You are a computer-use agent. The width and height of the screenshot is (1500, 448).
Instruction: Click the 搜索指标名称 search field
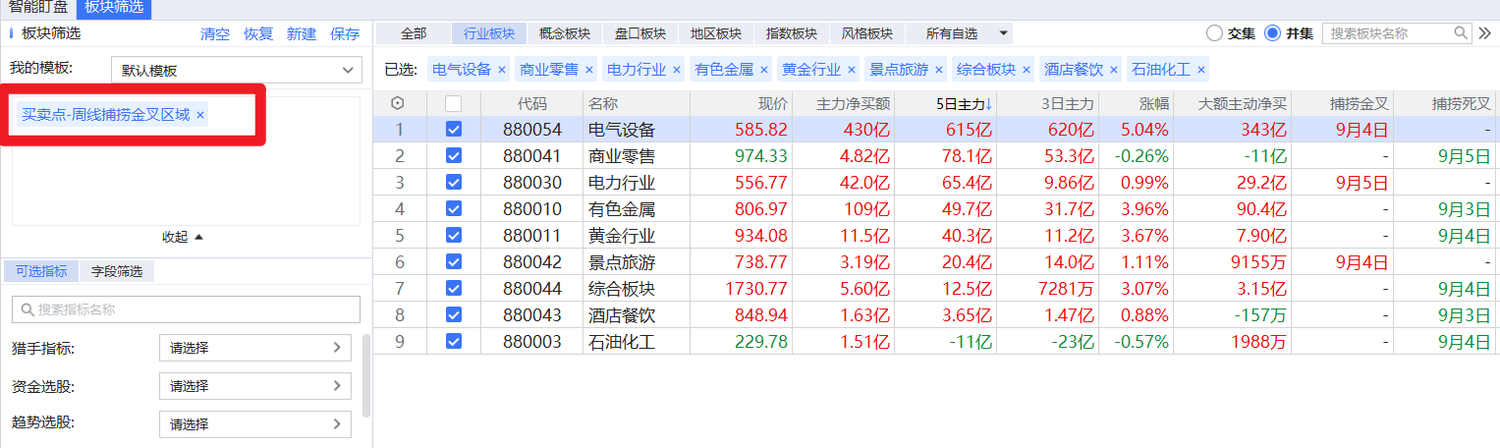[186, 309]
